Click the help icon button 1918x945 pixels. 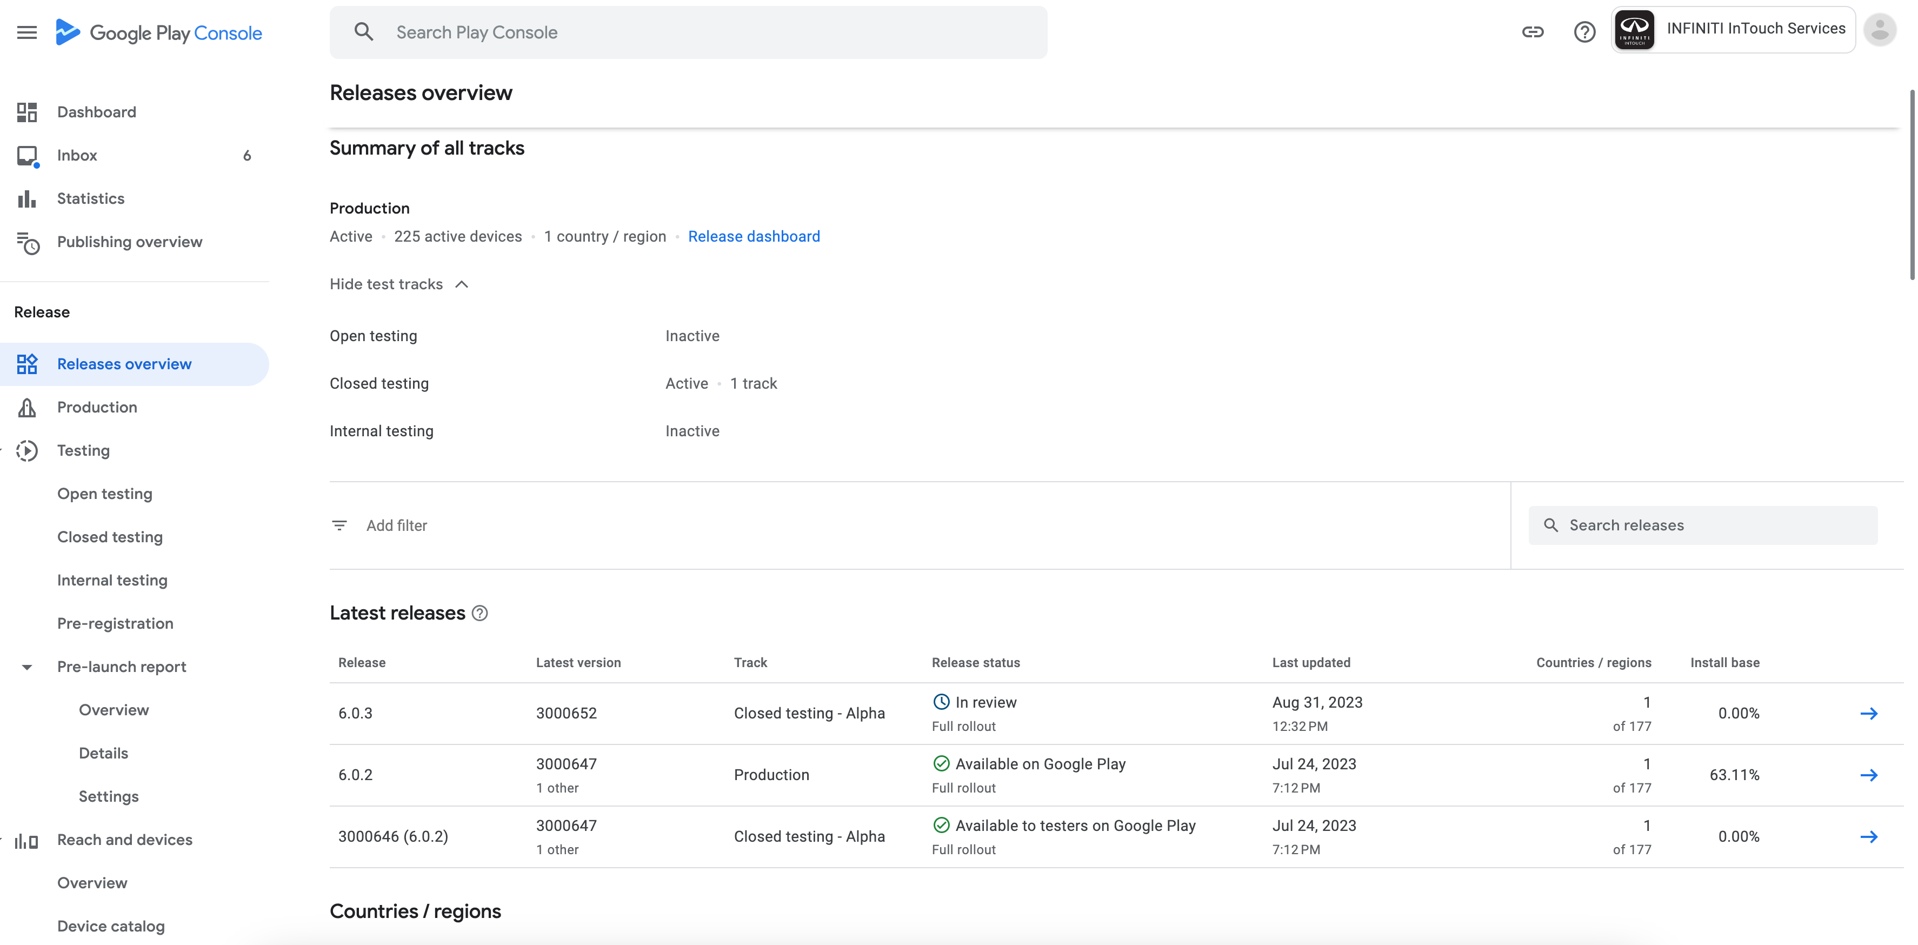pos(1584,31)
